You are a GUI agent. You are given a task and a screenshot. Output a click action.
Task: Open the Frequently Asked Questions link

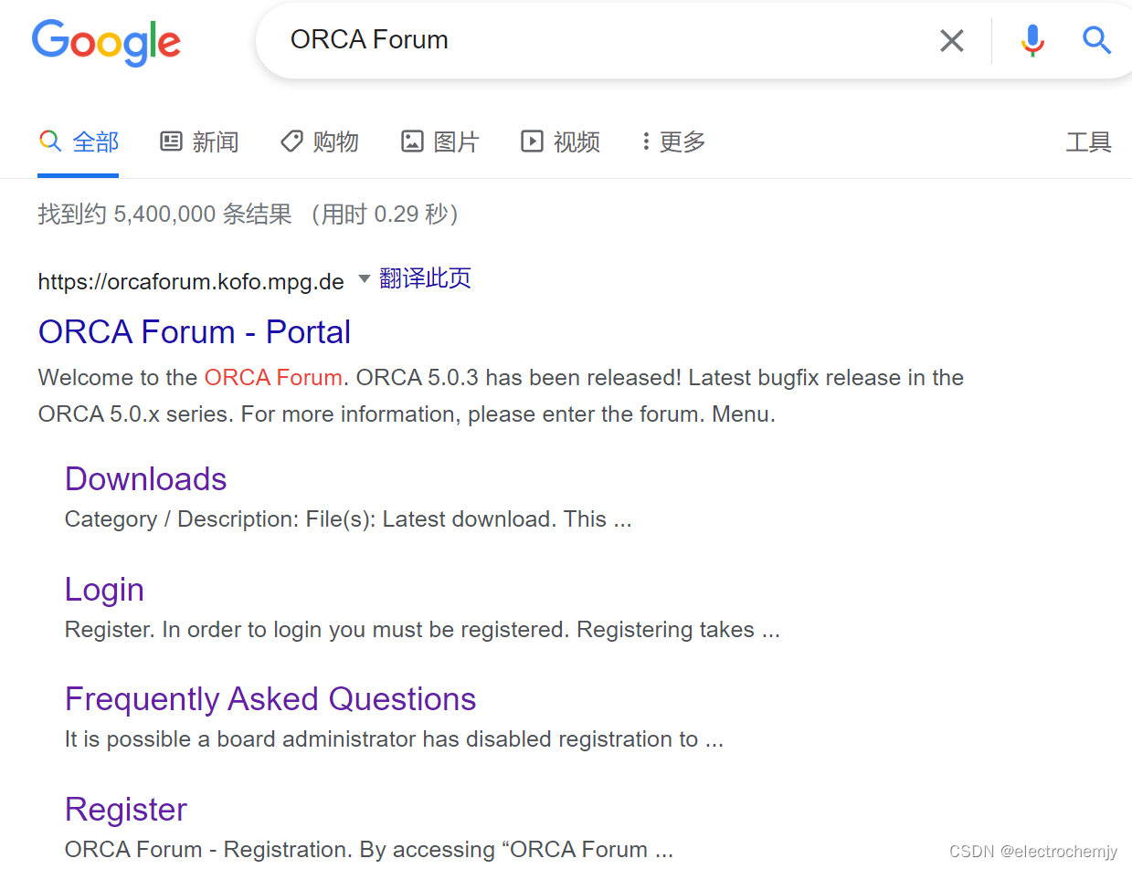pyautogui.click(x=270, y=698)
